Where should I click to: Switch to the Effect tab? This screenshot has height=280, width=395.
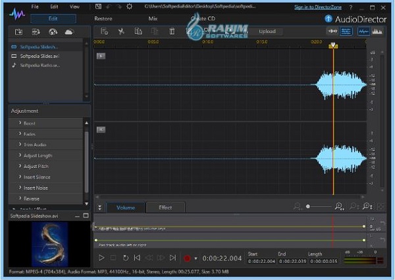(x=165, y=208)
